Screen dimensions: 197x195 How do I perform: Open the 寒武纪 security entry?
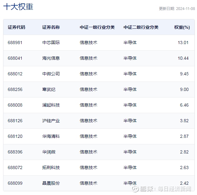coord(49,89)
